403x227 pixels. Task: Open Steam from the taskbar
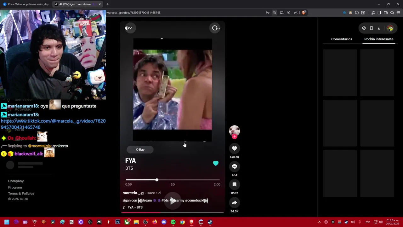pos(210,222)
